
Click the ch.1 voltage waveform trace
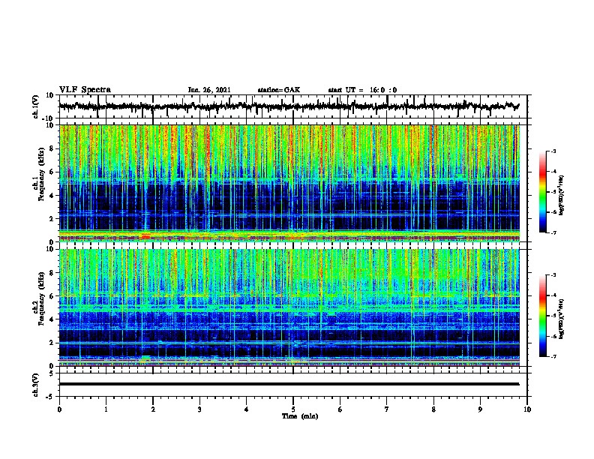point(289,106)
